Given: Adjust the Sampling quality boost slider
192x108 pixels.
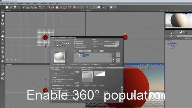Looking at the screenshot, I should [70, 85].
